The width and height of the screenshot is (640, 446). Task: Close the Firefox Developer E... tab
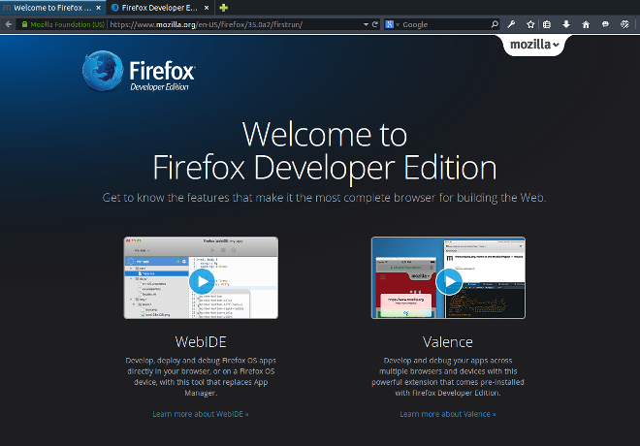click(x=207, y=8)
